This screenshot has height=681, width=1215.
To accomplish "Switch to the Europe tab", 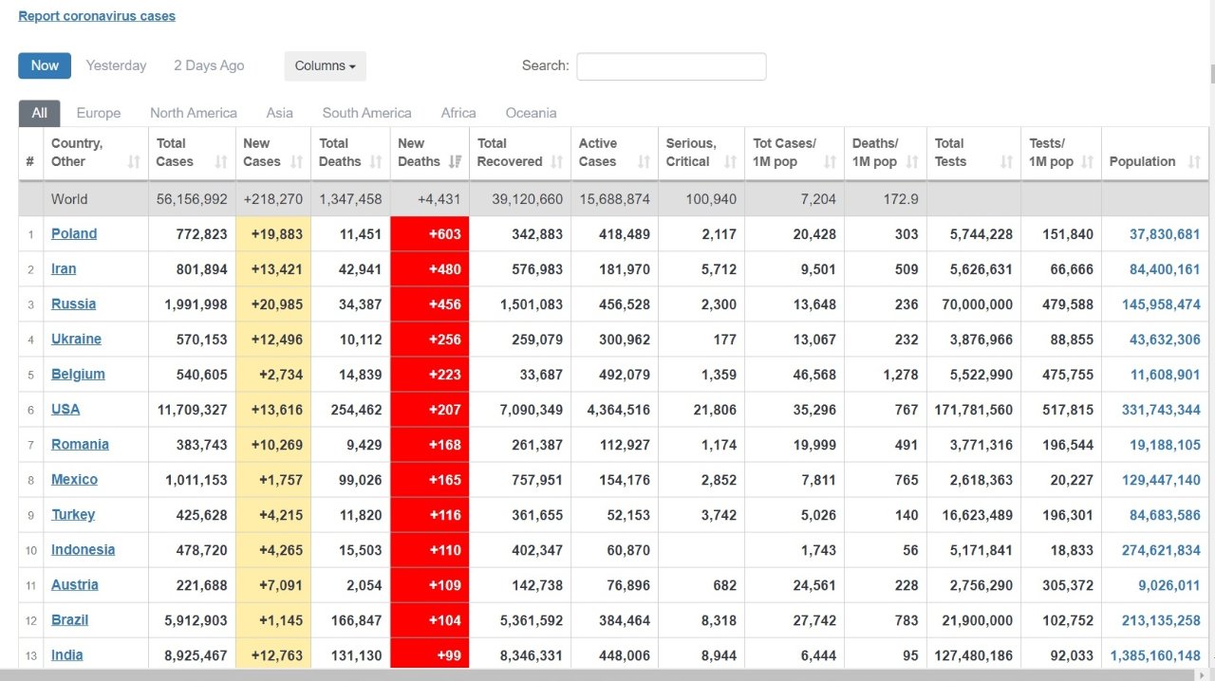I will (x=99, y=113).
